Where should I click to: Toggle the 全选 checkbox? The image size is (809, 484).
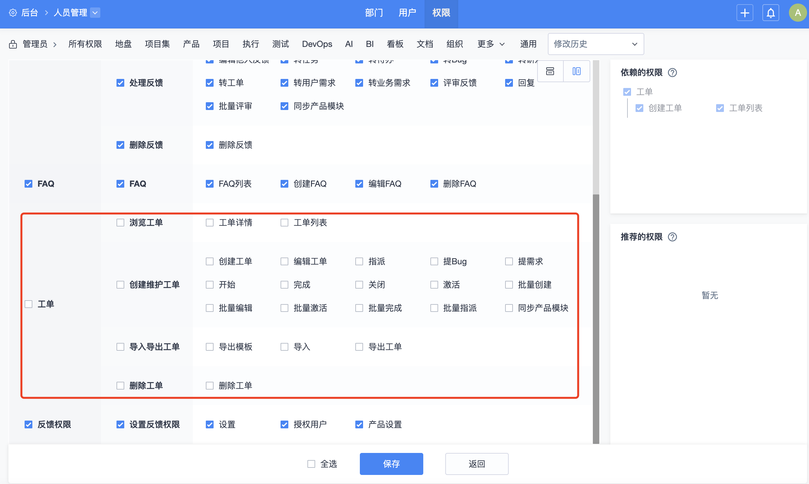311,464
